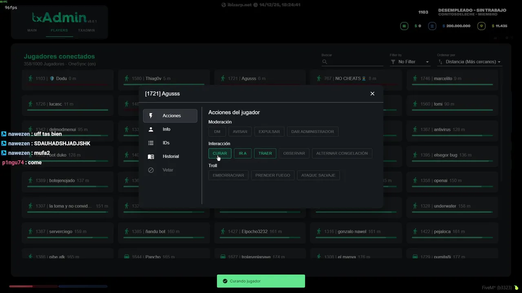The width and height of the screenshot is (522, 293).
Task: Click the walking icon on serverciego card
Action: (30, 232)
